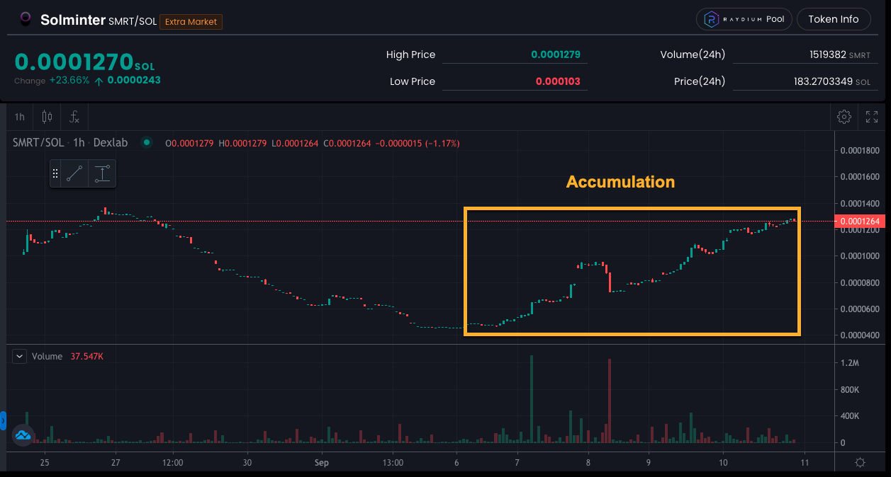
Task: Select the Extra Market badge
Action: (191, 22)
